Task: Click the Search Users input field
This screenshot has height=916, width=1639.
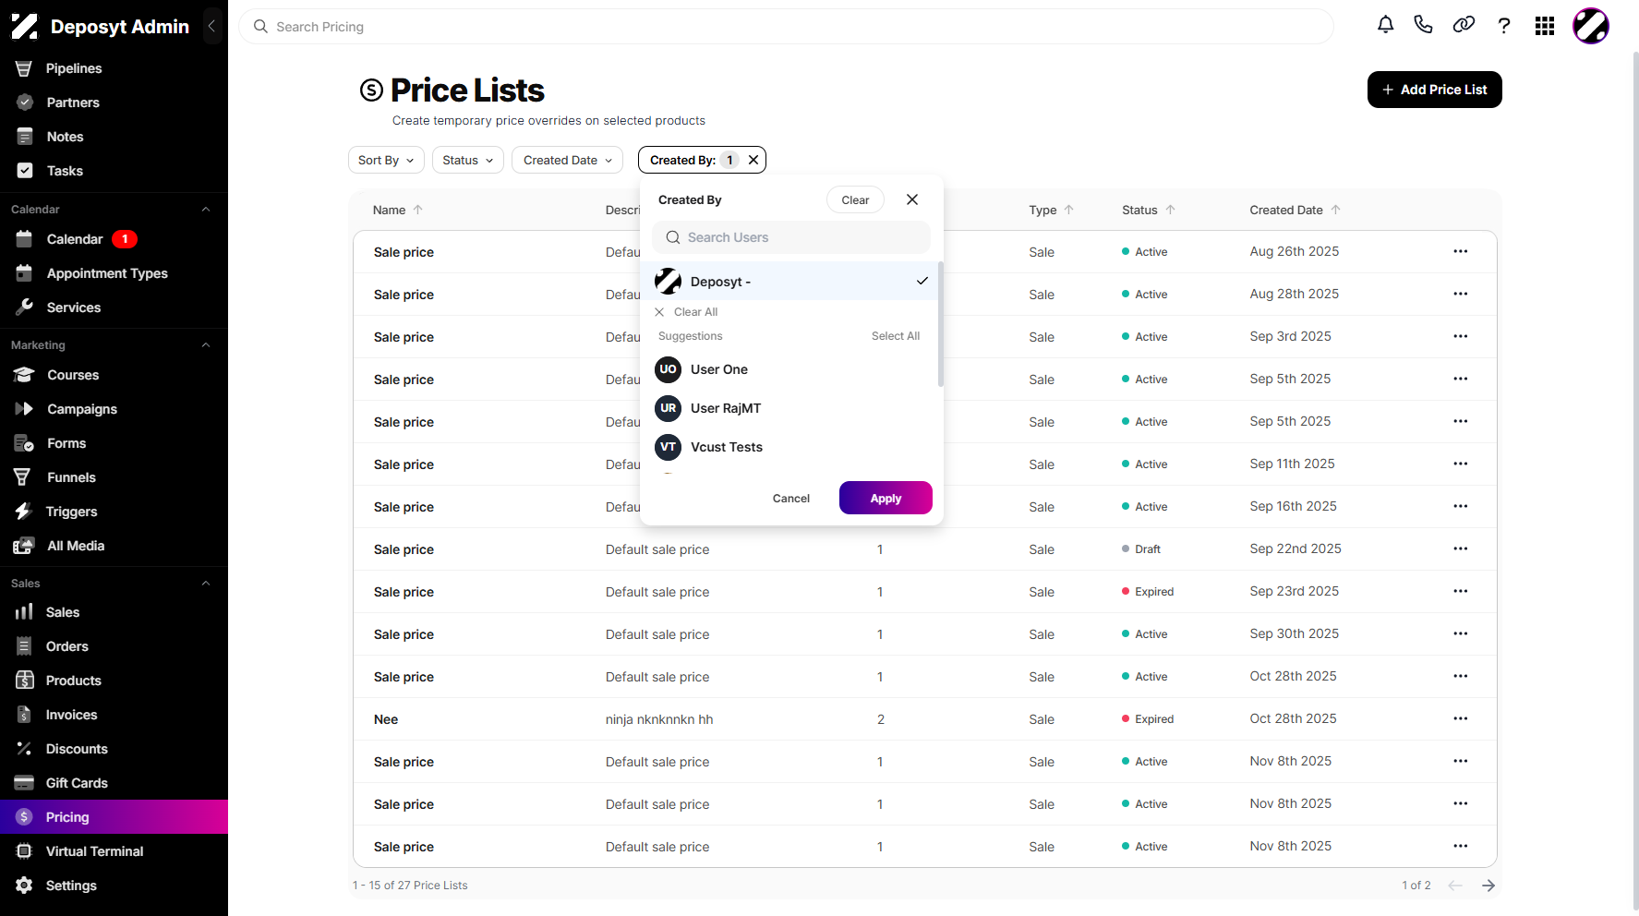Action: [x=791, y=237]
